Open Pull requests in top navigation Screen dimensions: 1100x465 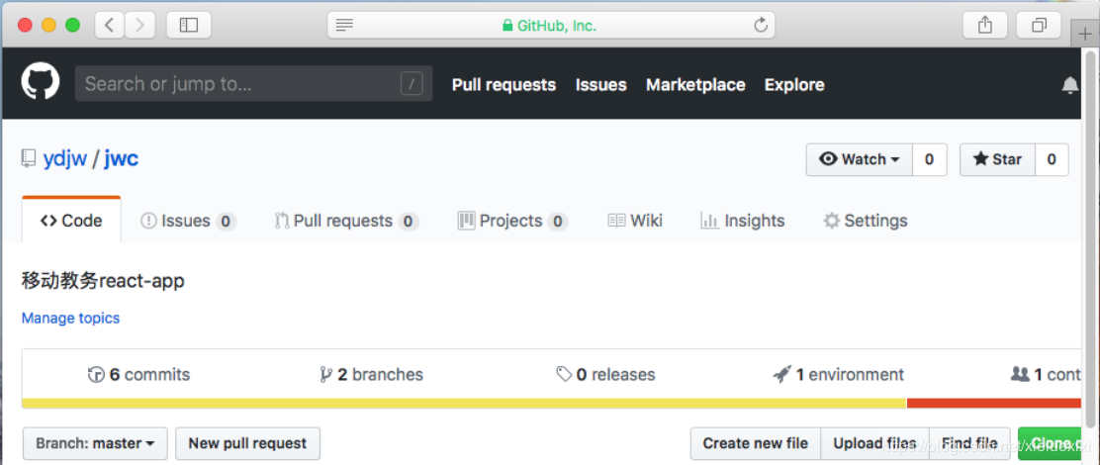click(504, 85)
